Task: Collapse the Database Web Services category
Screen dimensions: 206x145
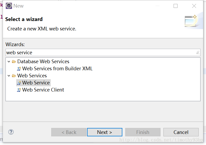Action: coord(9,62)
